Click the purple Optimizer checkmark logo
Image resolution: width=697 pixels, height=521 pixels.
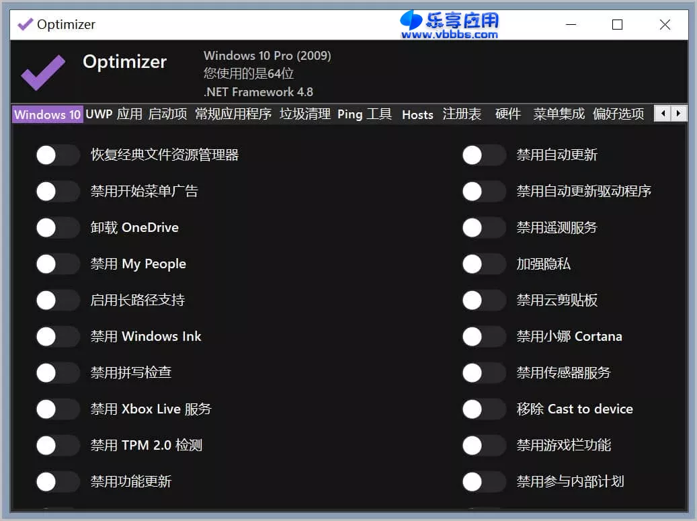[x=42, y=71]
